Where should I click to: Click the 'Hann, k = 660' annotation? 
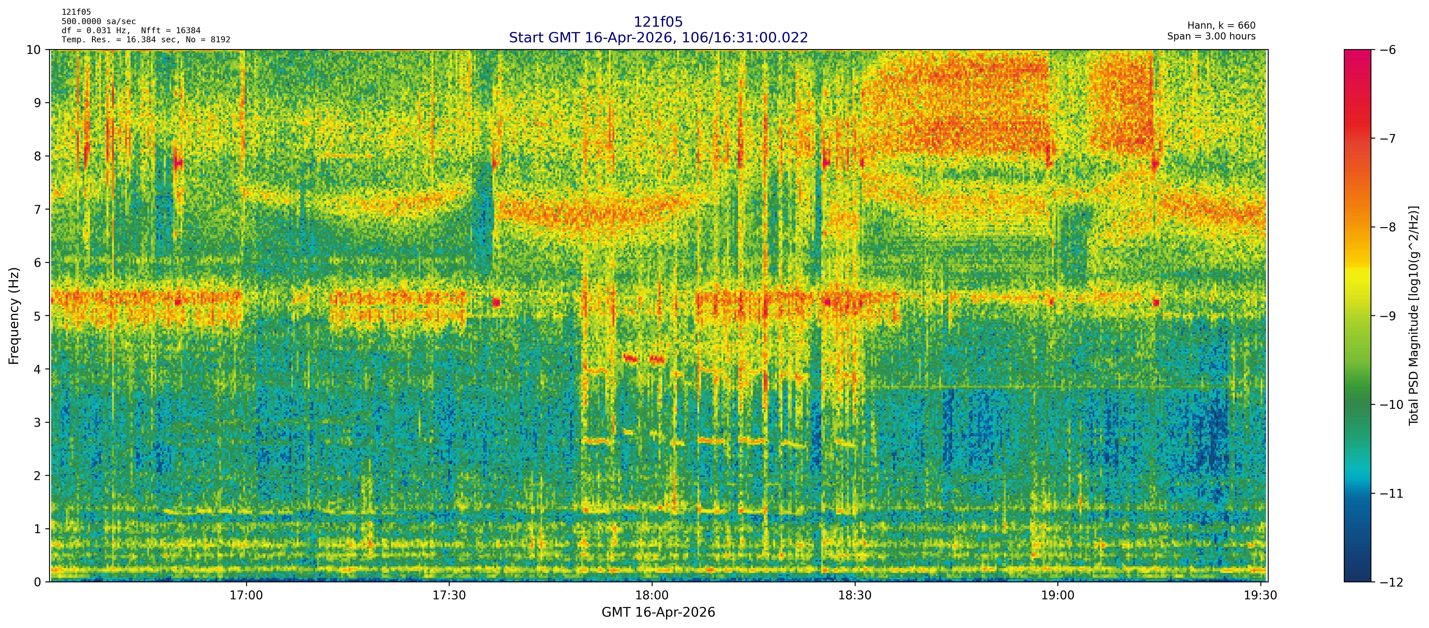tap(1221, 26)
